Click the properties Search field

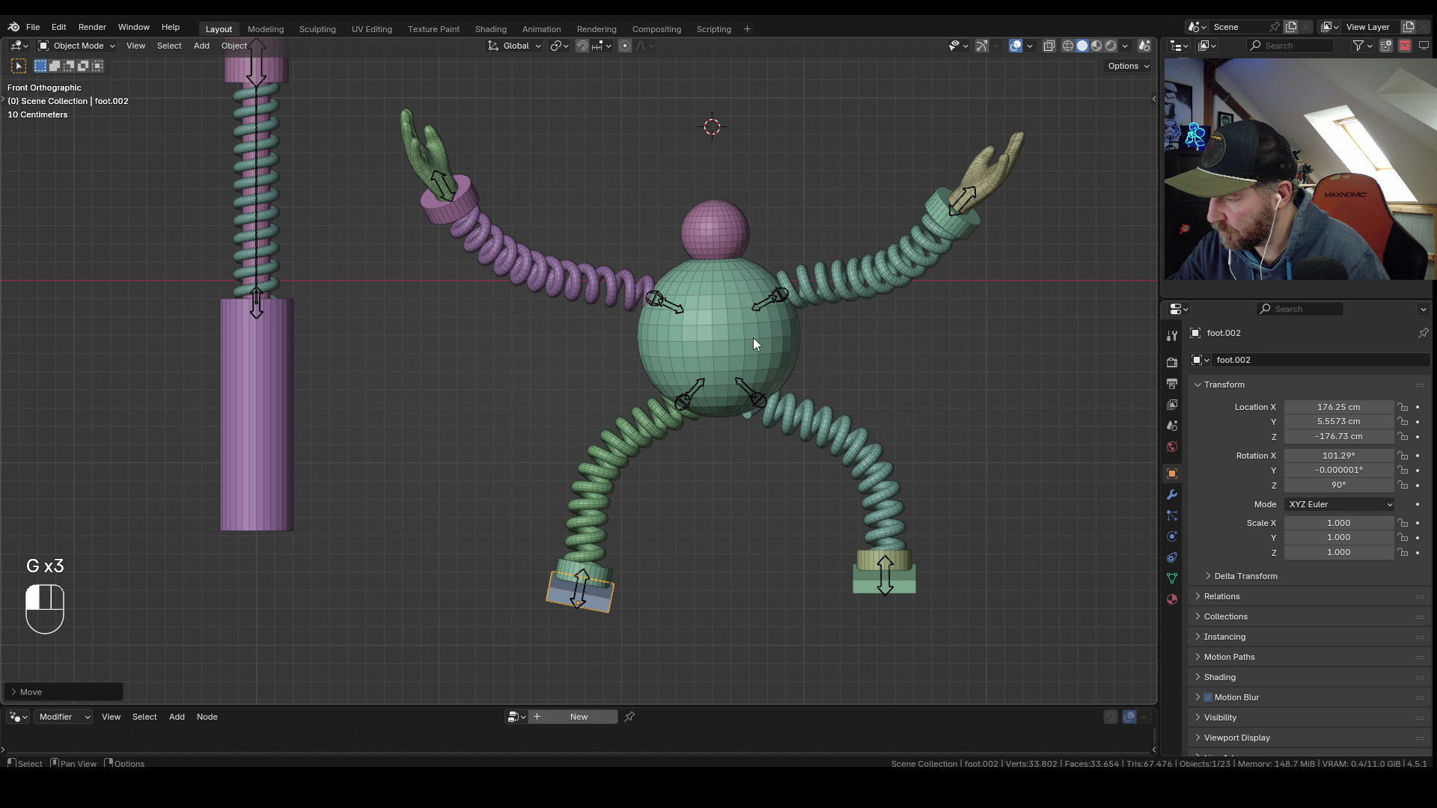[1300, 309]
